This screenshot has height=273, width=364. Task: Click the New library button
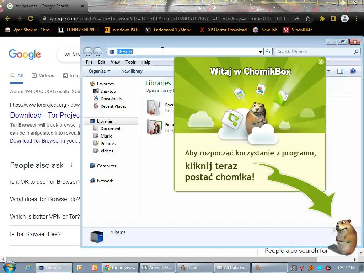point(132,71)
